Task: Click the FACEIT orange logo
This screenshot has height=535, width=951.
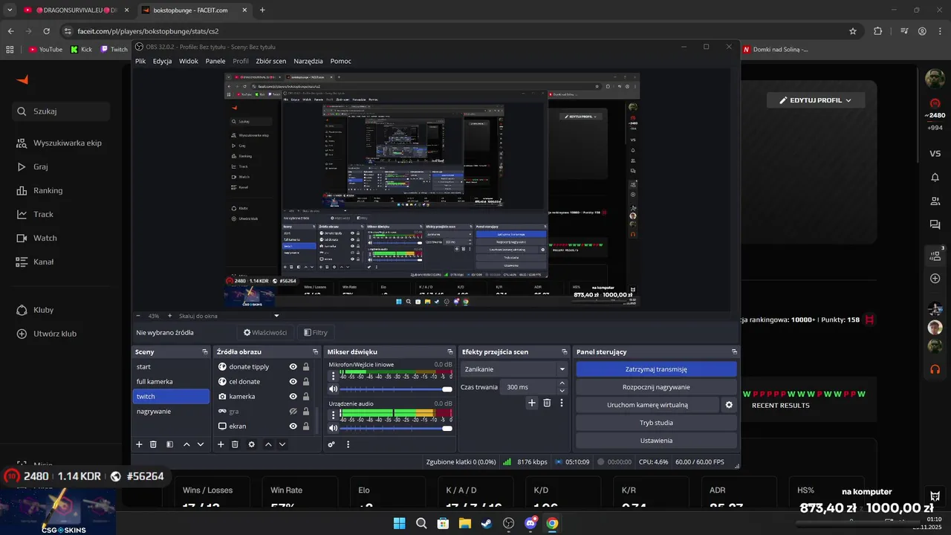Action: coord(22,80)
